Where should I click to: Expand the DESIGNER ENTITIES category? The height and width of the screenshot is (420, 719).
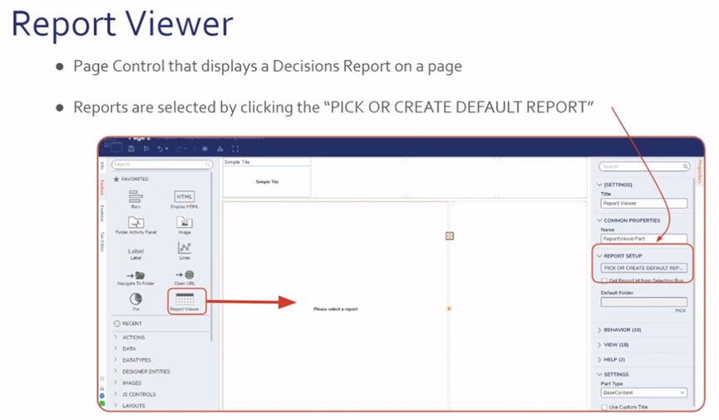tap(116, 371)
